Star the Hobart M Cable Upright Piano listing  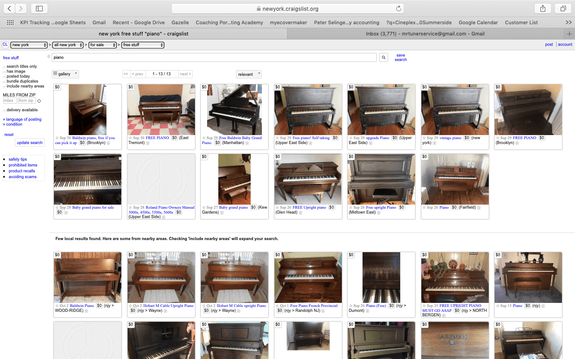(x=131, y=306)
